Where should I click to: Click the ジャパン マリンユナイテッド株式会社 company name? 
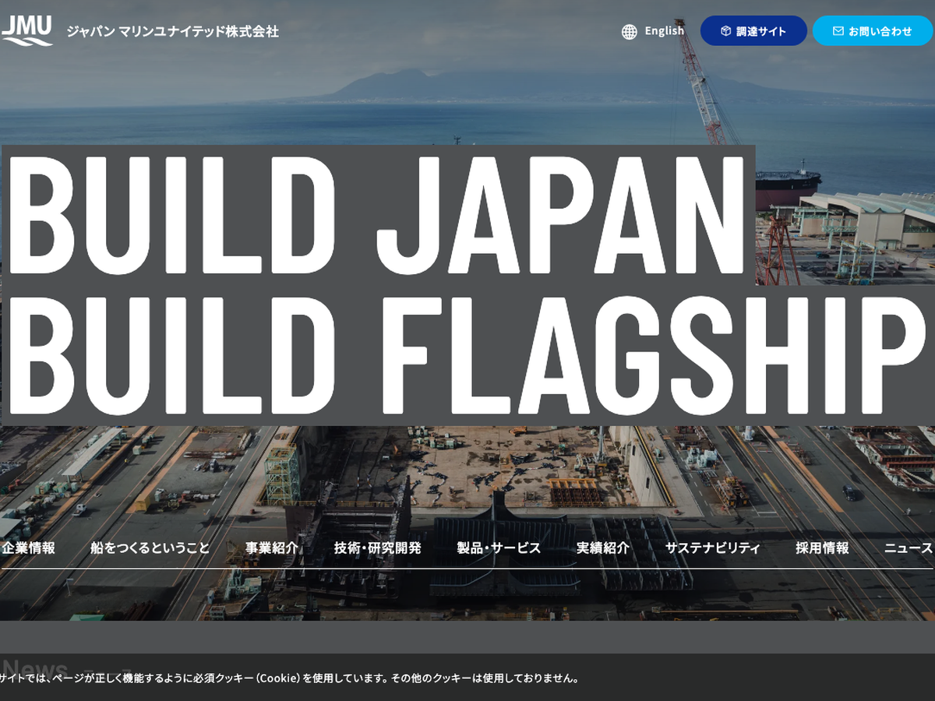point(172,32)
